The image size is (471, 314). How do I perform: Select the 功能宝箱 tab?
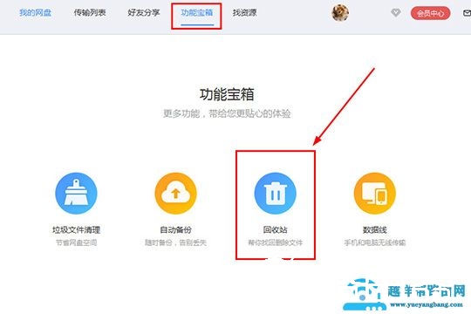click(x=197, y=12)
